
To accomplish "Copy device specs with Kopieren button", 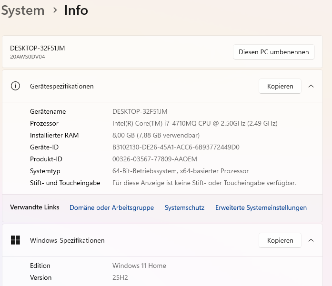I will tap(280, 86).
